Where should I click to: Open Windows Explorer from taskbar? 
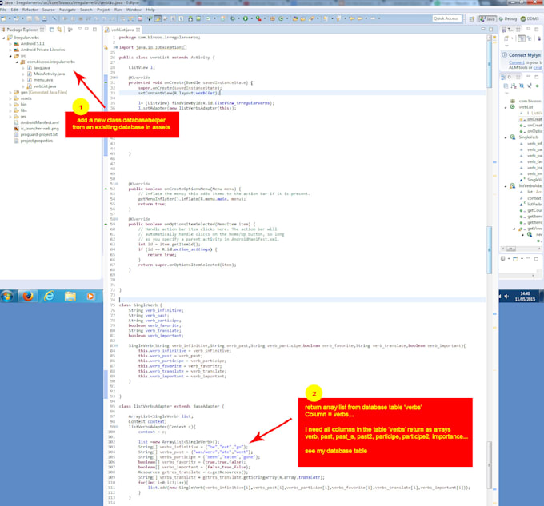click(x=70, y=297)
